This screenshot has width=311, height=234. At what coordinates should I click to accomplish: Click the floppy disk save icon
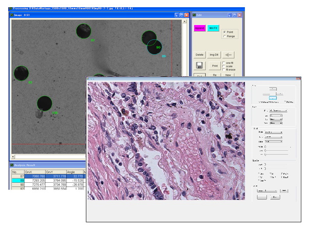199,66
